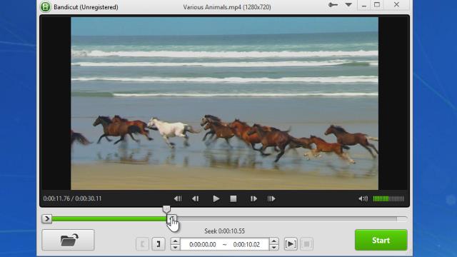Viewport: 457px width, 257px height.
Task: Open the register key icon
Action: tap(333, 5)
